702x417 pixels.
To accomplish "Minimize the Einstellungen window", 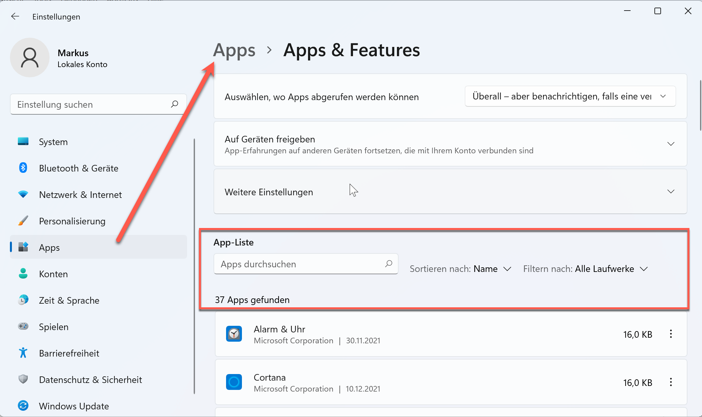I will [x=627, y=11].
